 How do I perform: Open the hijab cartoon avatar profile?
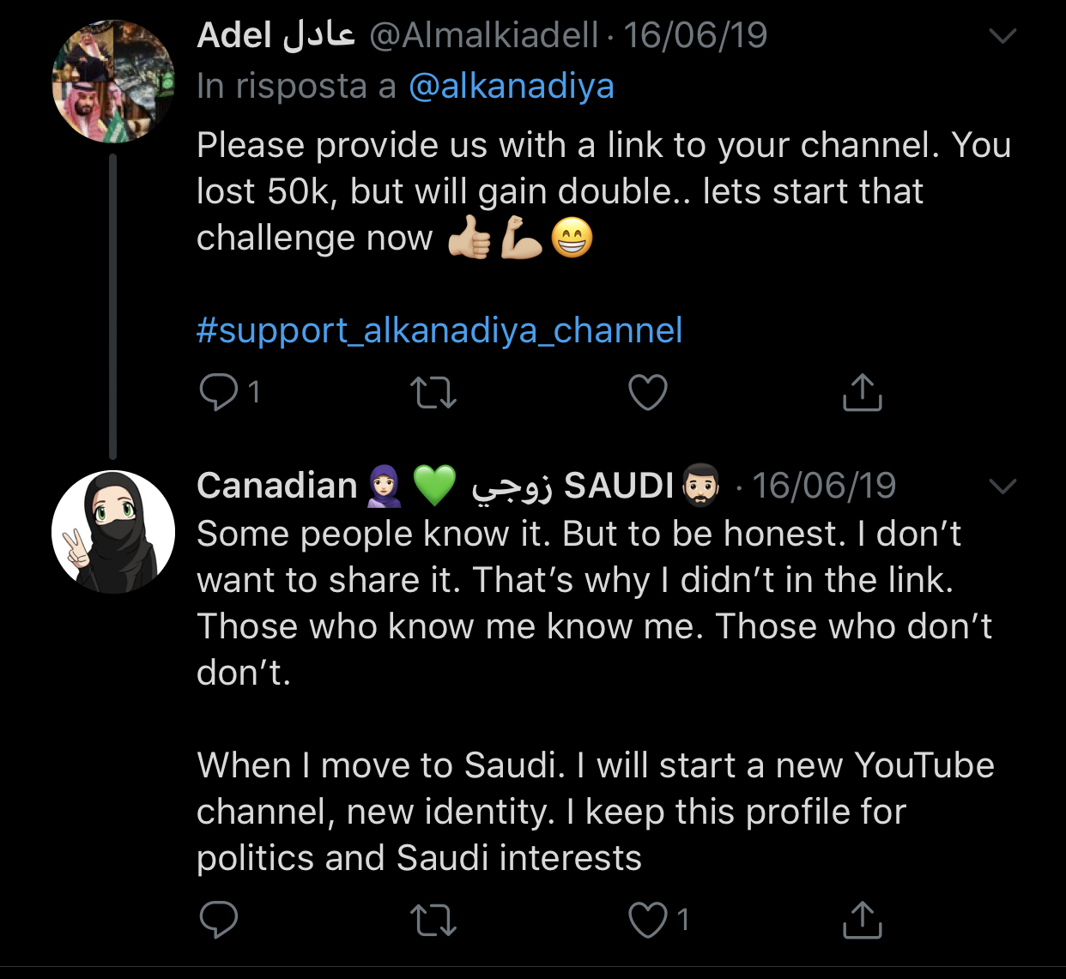click(x=113, y=532)
